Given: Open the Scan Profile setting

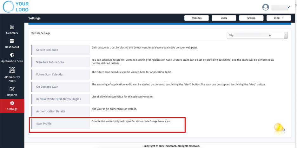Looking at the screenshot, I should click(61, 124).
